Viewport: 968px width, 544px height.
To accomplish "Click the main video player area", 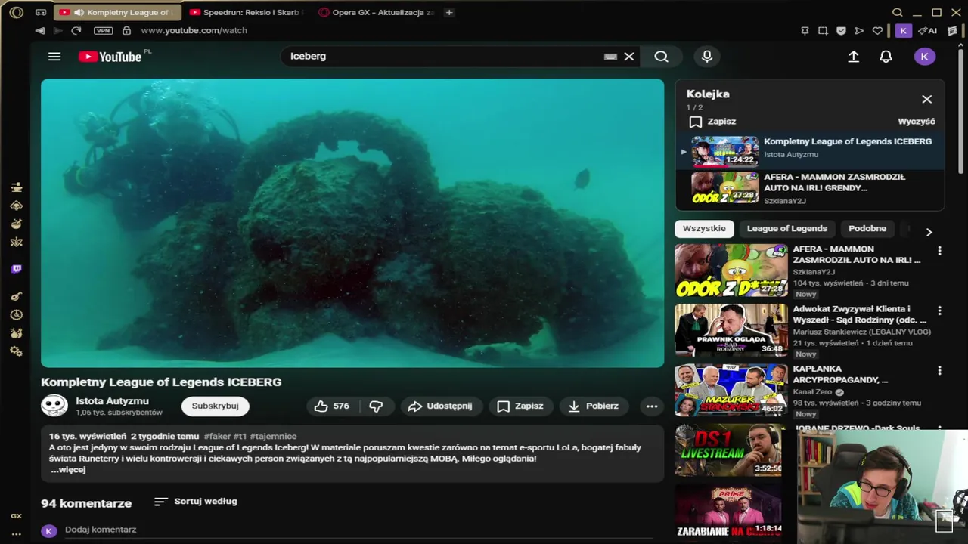I will coord(352,223).
